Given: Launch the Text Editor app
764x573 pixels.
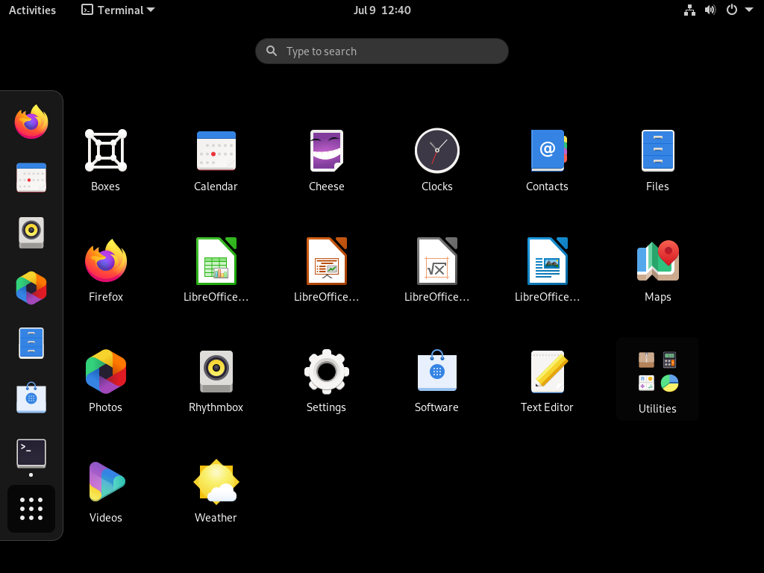Looking at the screenshot, I should point(548,372).
